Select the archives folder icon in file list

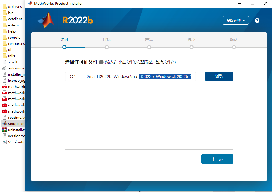pos(5,7)
